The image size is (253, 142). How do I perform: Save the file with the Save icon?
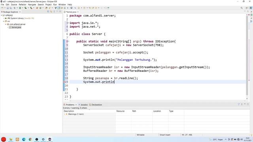(8, 8)
